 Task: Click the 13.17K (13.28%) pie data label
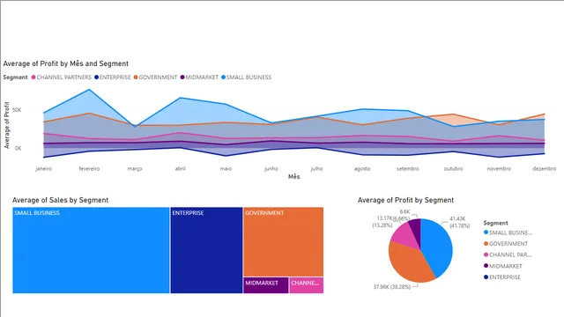(382, 222)
